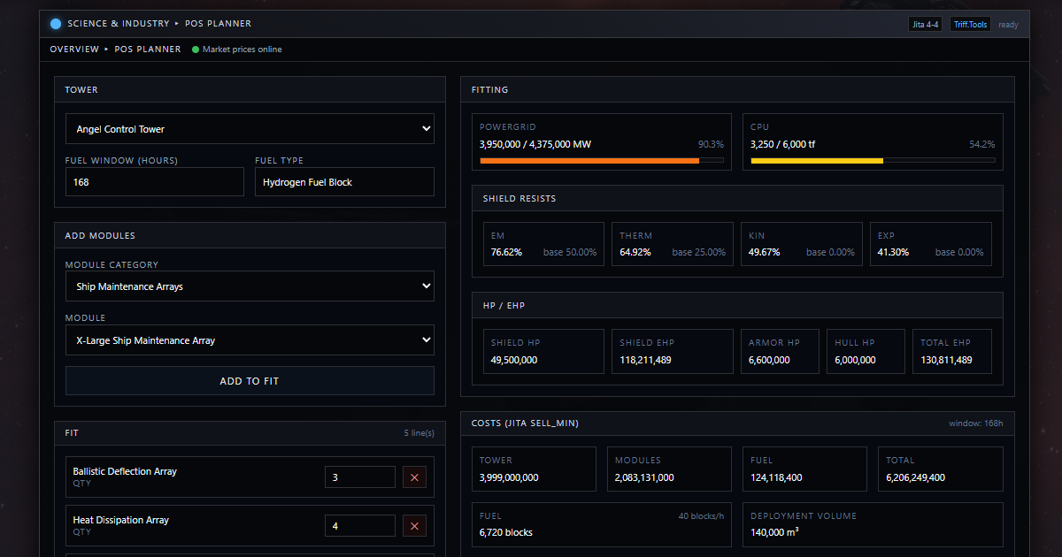Click Hull HP value 6,000,000
1062x557 pixels.
(855, 360)
